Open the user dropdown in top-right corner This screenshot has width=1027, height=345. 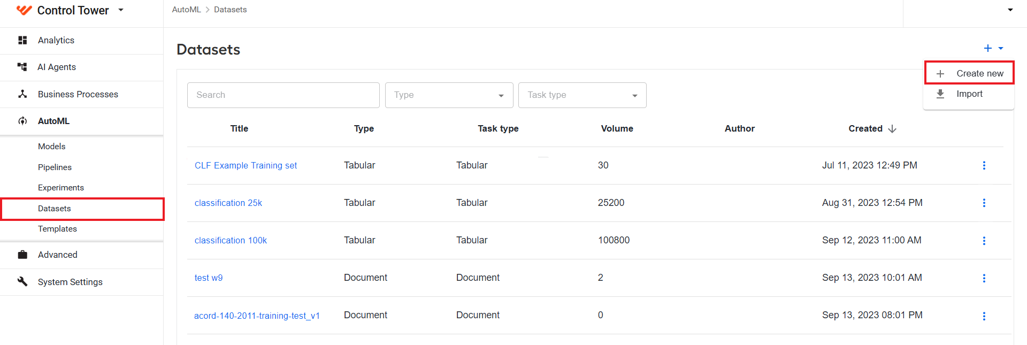tap(1010, 10)
